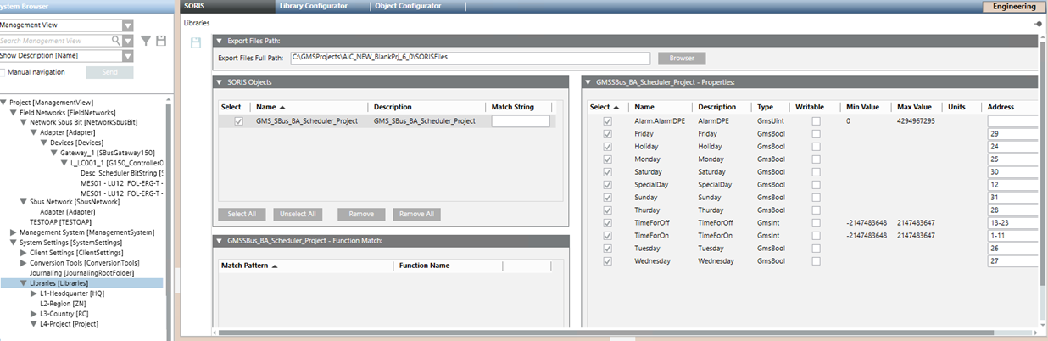
Task: Click the save icon under Libraries
Action: pos(197,42)
